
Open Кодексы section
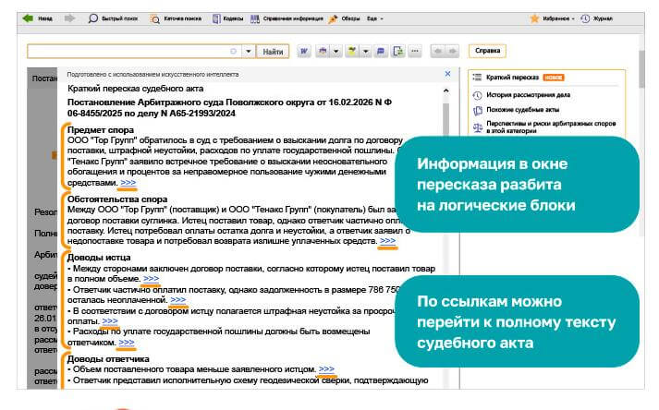229,18
